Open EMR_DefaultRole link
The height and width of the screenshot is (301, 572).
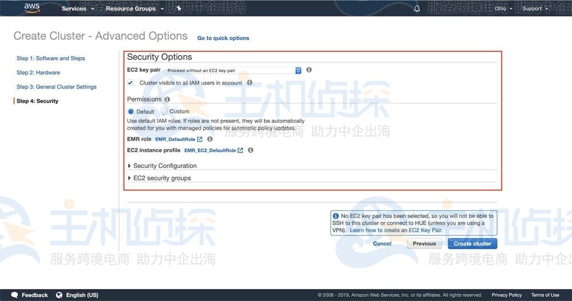175,139
